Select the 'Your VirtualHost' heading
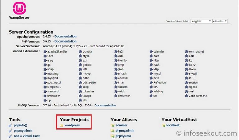 point(179,119)
